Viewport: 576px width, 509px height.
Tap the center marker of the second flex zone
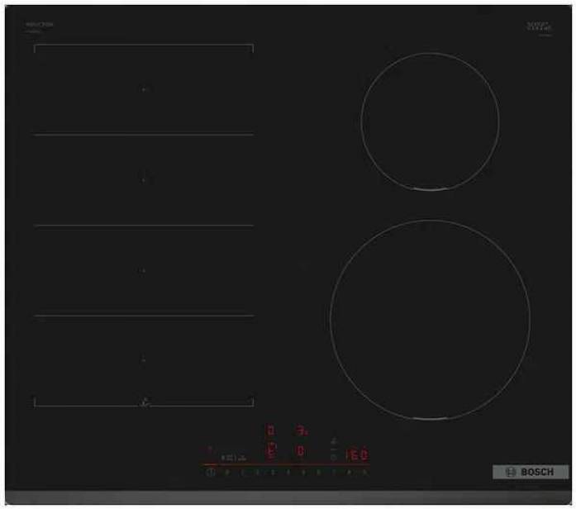tap(143, 178)
